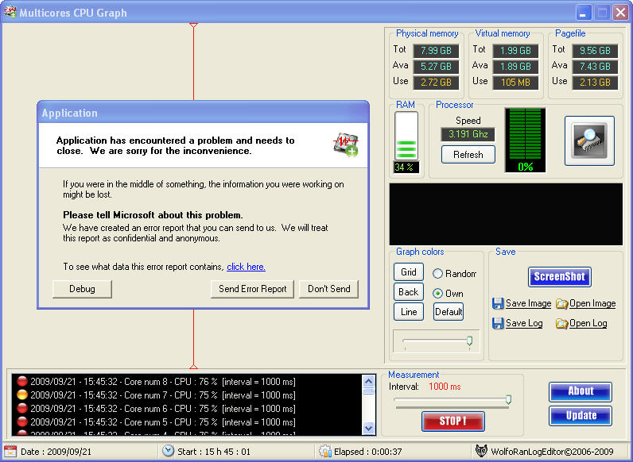Click the Grid color button

point(409,272)
